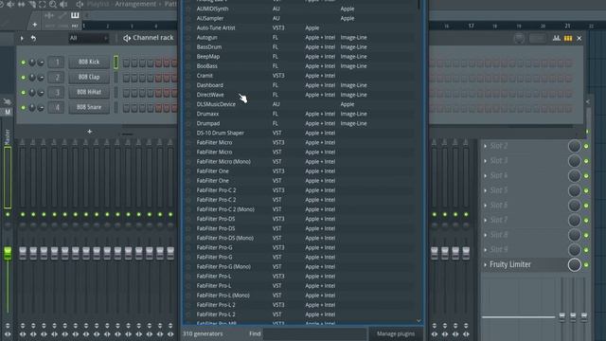
Task: Click the Fruity Limiter slot label
Action: 510,265
